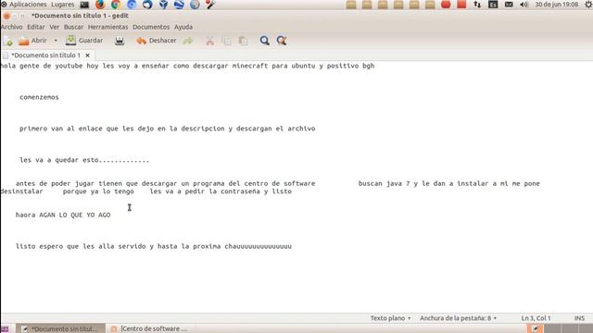Launch Firefox from top panel
Image resolution: width=593 pixels, height=333 pixels.
coord(100,5)
